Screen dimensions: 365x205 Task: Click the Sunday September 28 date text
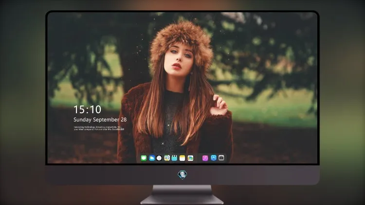(x=100, y=120)
